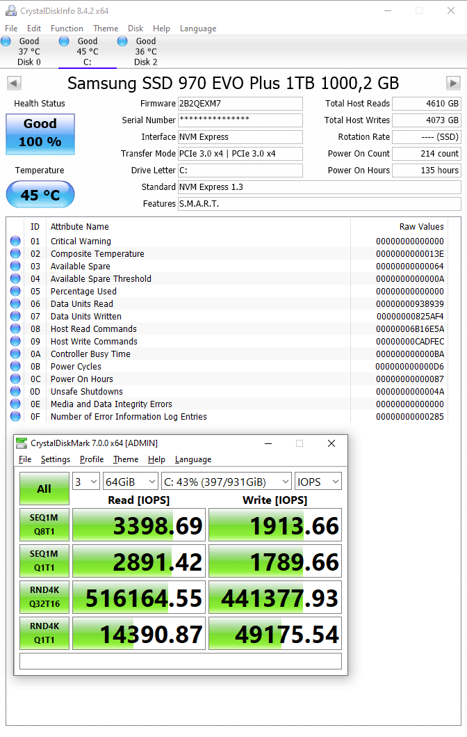Run RND4K Q1T1 benchmark
The image size is (467, 737).
44,633
